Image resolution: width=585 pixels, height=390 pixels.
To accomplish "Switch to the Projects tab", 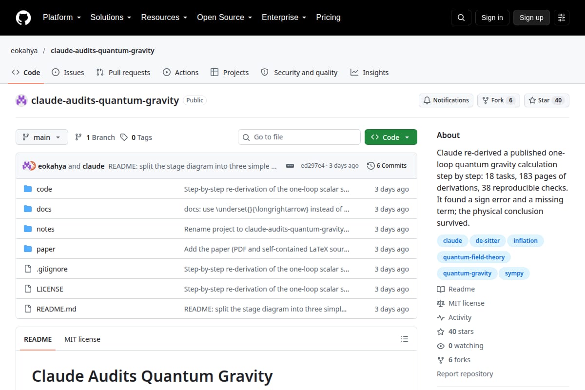I will click(x=230, y=73).
